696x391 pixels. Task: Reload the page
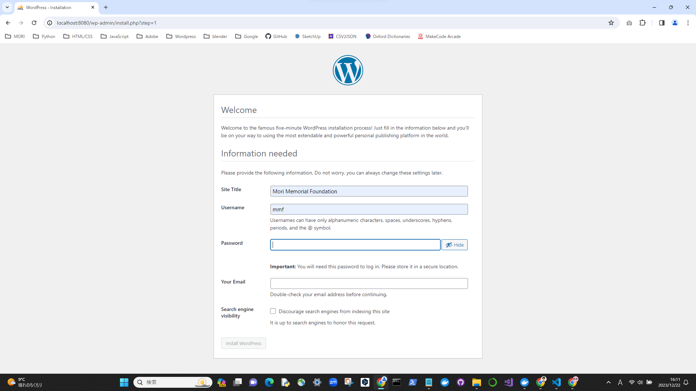point(34,23)
